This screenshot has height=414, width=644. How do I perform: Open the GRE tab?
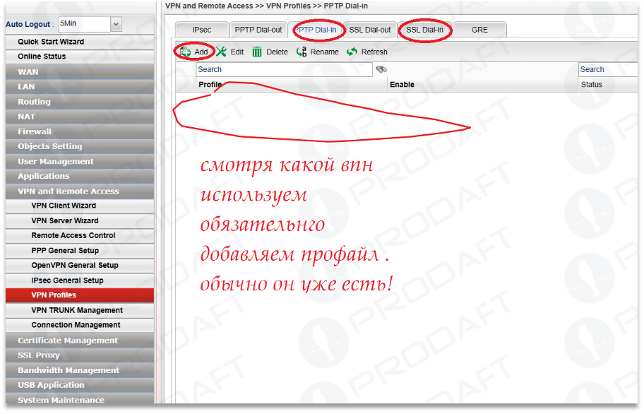click(479, 30)
